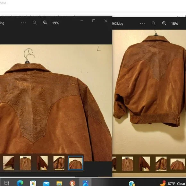
Task: Click the 18% zoom level indicator
Action: pyautogui.click(x=174, y=24)
